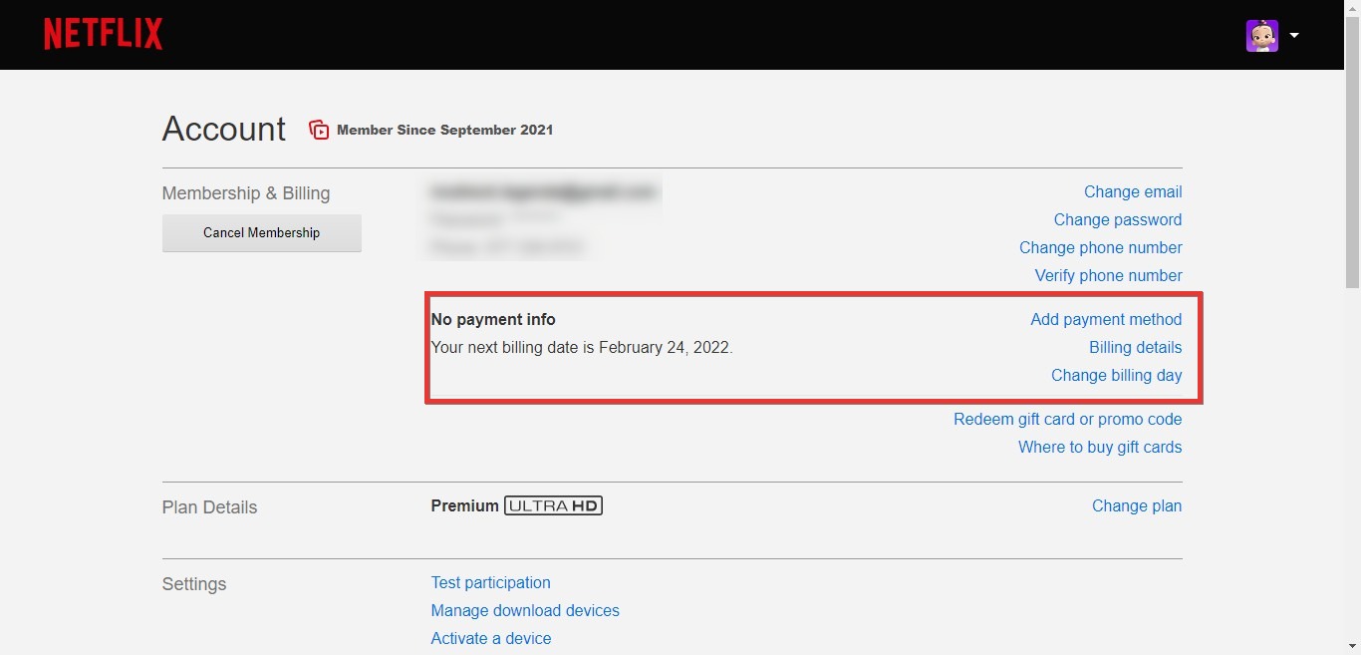Image resolution: width=1361 pixels, height=655 pixels.
Task: Open Add payment method
Action: [x=1106, y=319]
